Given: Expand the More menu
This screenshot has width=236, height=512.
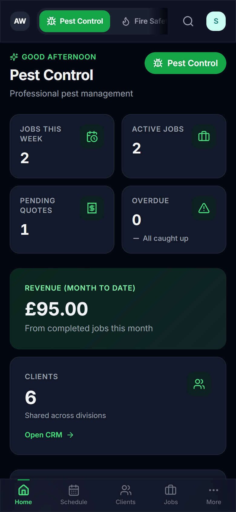Looking at the screenshot, I should click(x=214, y=495).
